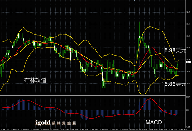Screen dimensions: 192x131
Task: Click the 12 Jun 01:15 time label
Action: 15,129
